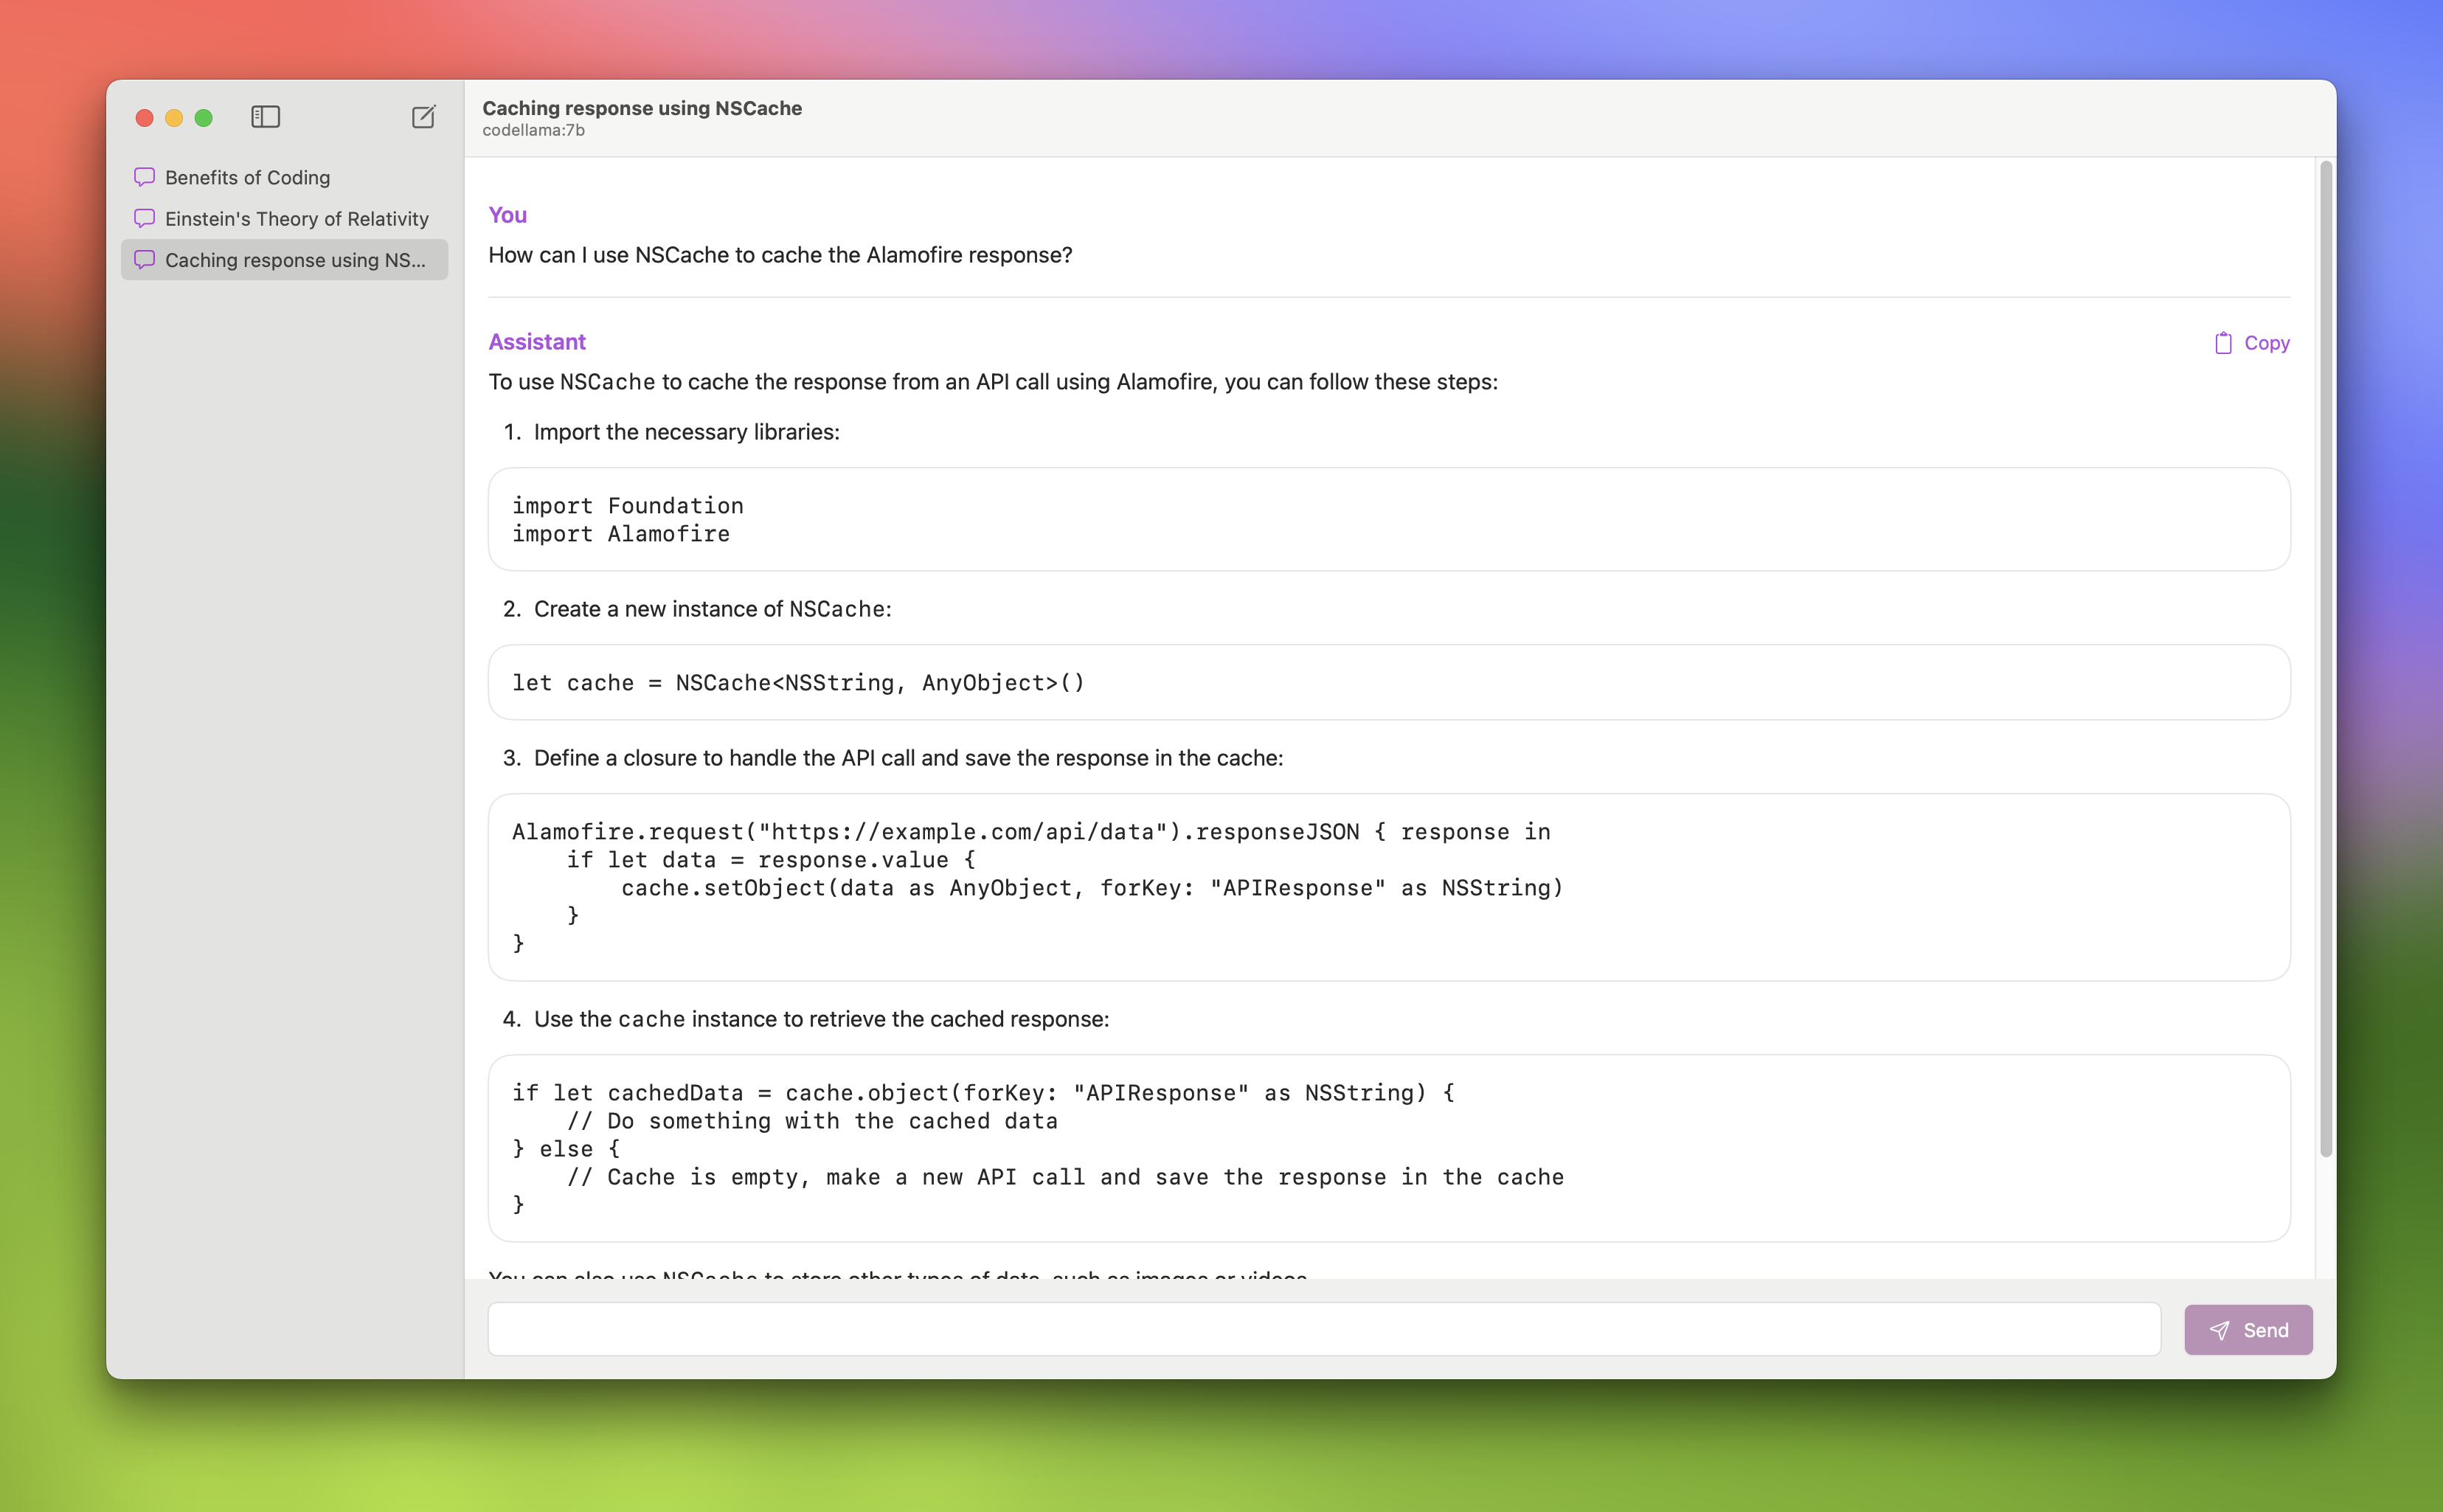2443x1512 pixels.
Task: Click the new chat compose icon
Action: click(x=423, y=117)
